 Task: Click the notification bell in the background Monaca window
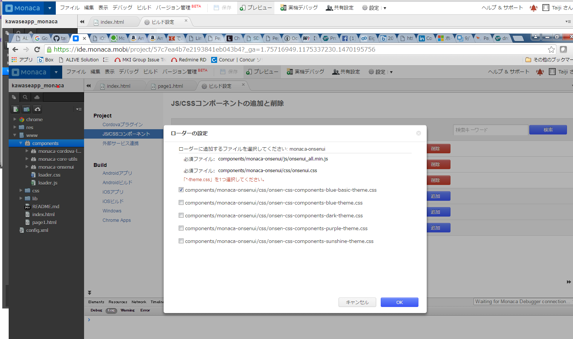coord(533,8)
